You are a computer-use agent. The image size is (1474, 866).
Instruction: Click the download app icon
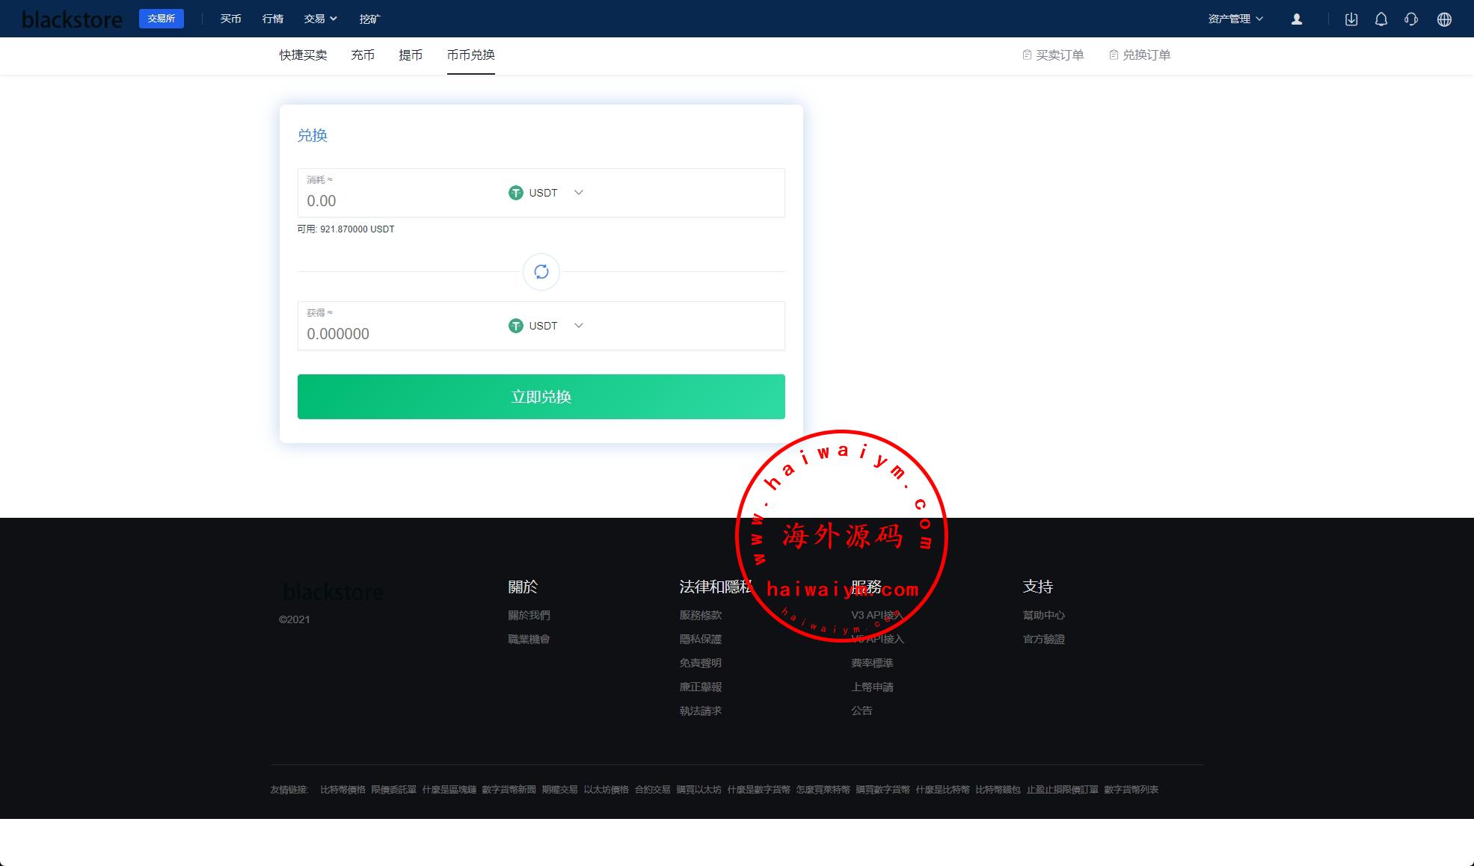tap(1351, 19)
